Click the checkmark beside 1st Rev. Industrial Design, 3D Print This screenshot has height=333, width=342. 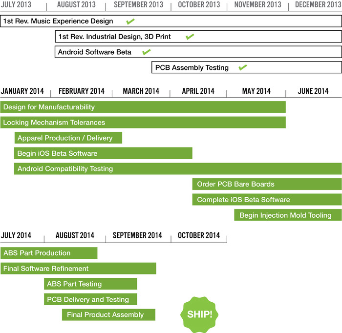point(190,37)
